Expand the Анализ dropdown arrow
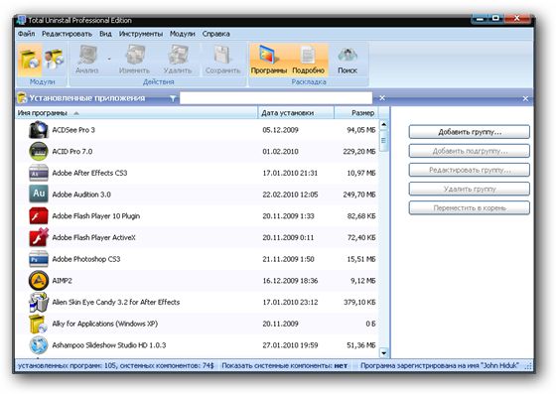 click(x=109, y=59)
